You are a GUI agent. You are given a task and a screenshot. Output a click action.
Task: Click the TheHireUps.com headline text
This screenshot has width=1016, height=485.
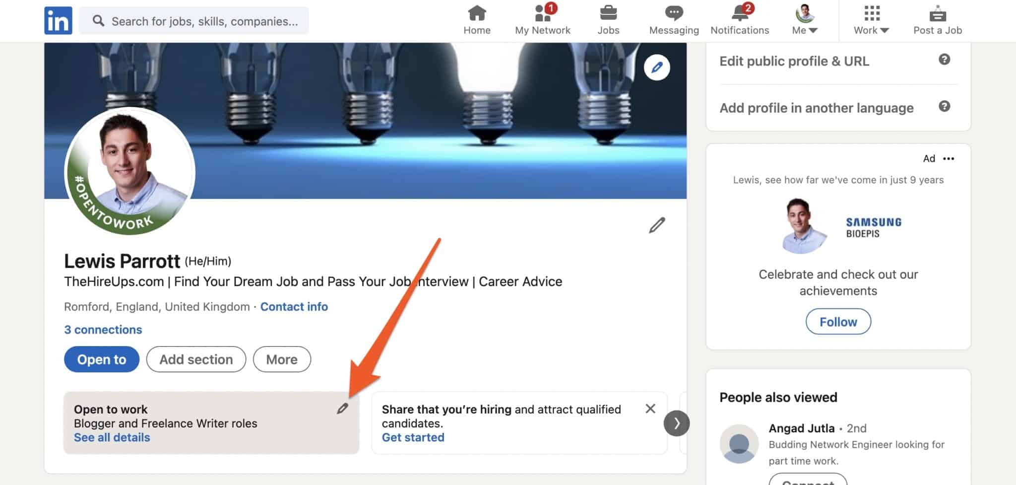[x=313, y=281]
